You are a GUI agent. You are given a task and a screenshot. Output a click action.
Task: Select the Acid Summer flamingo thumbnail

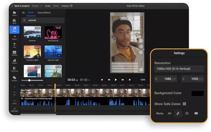click(x=53, y=32)
